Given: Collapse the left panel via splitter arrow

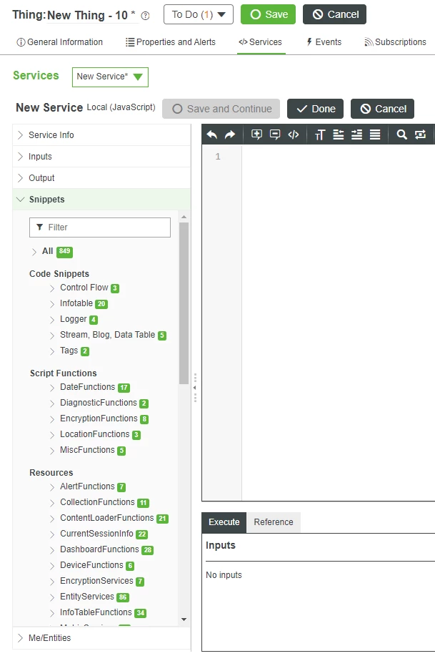Looking at the screenshot, I should 195,388.
